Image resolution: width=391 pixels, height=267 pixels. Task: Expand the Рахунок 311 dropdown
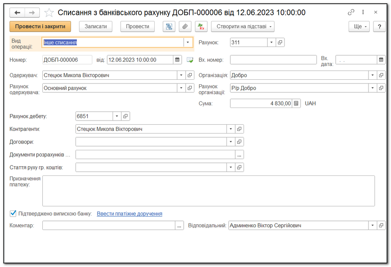[271, 42]
